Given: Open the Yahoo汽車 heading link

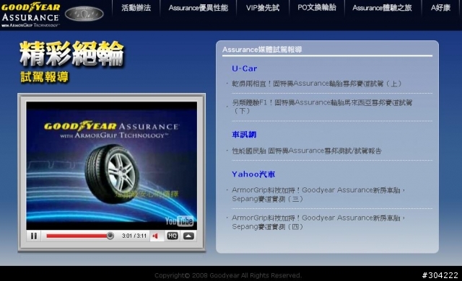Looking at the screenshot, I should 253,174.
